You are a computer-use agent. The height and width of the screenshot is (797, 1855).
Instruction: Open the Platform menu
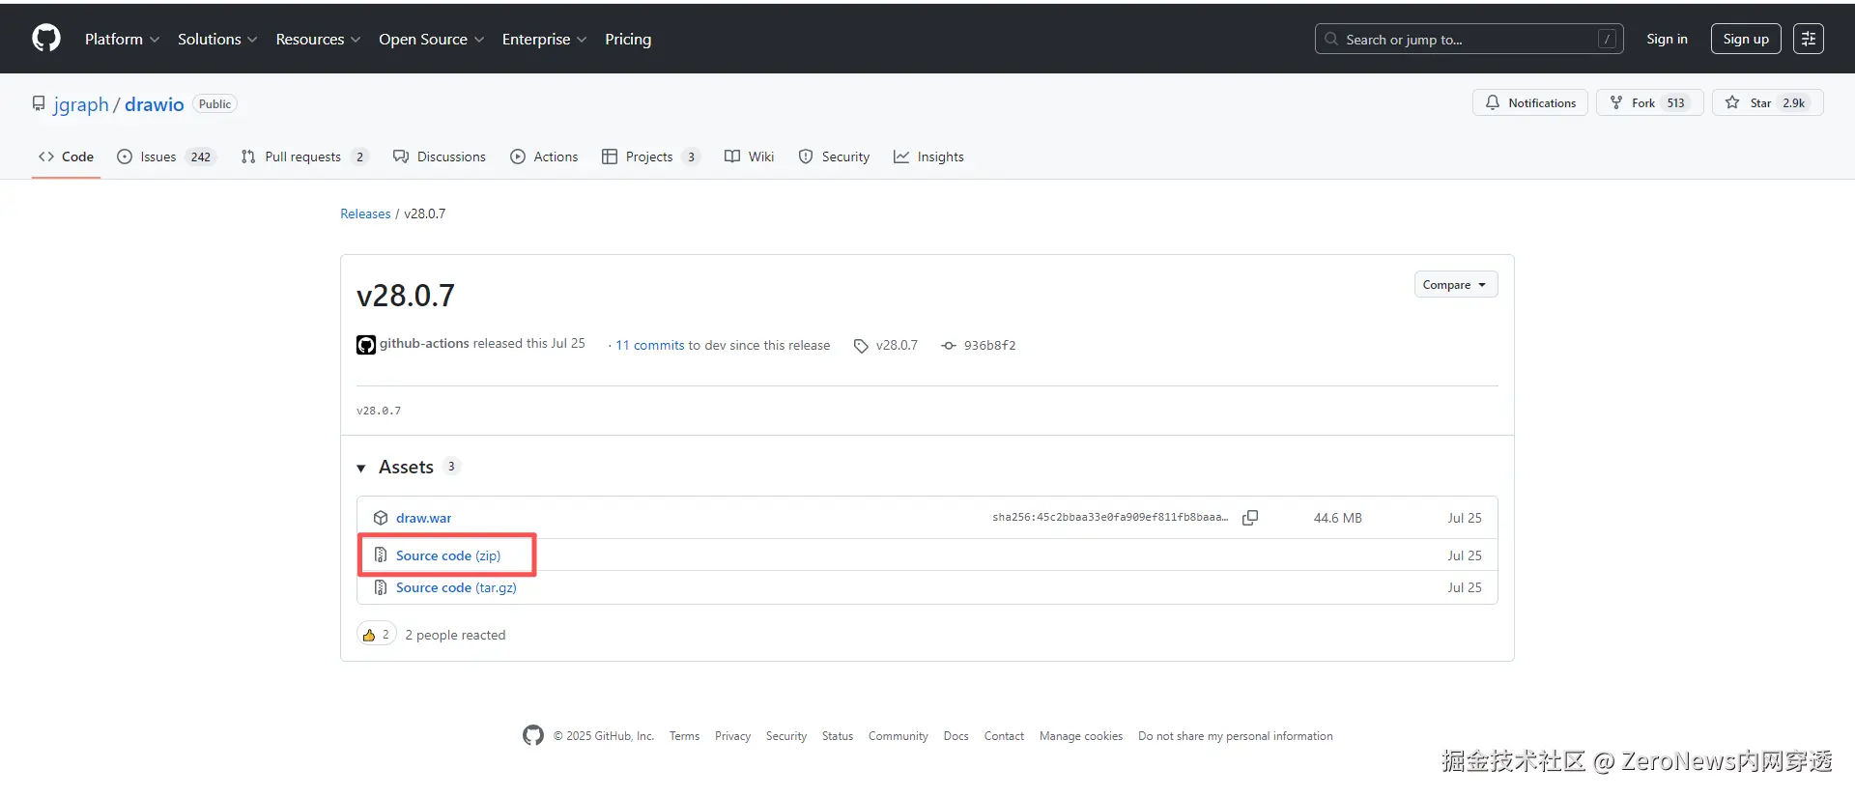(x=122, y=39)
